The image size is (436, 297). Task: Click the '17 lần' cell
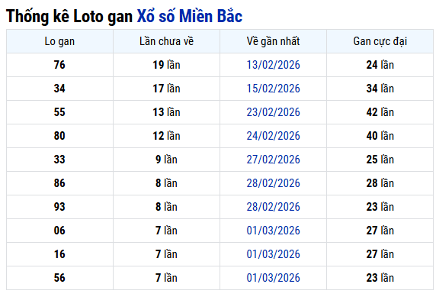tap(167, 89)
